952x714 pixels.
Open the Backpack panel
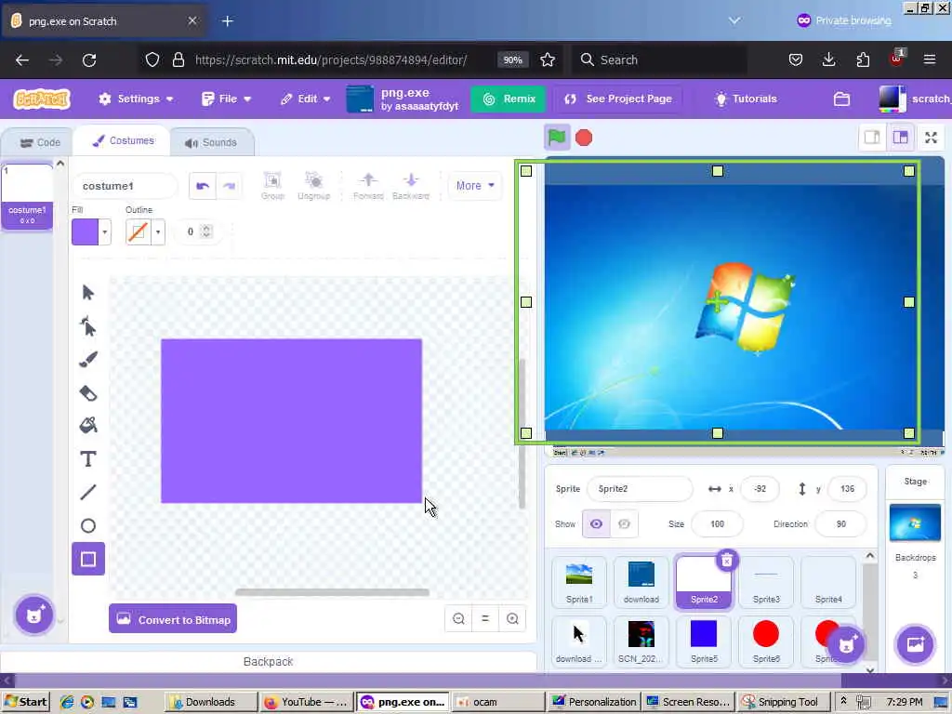[x=268, y=661]
